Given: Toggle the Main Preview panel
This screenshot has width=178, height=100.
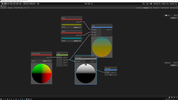Looking at the screenshot, I should point(174,8).
